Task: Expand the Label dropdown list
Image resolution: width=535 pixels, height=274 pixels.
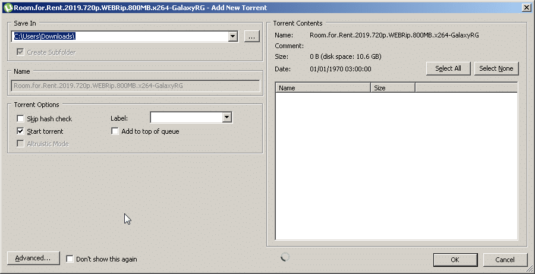Action: [227, 118]
